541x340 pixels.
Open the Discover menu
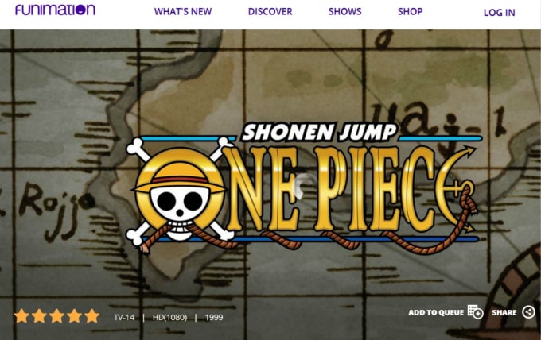pyautogui.click(x=270, y=11)
